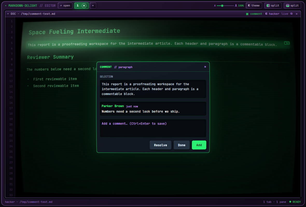Click line number 20 in gutter
The image size is (306, 207).
coord(11,124)
